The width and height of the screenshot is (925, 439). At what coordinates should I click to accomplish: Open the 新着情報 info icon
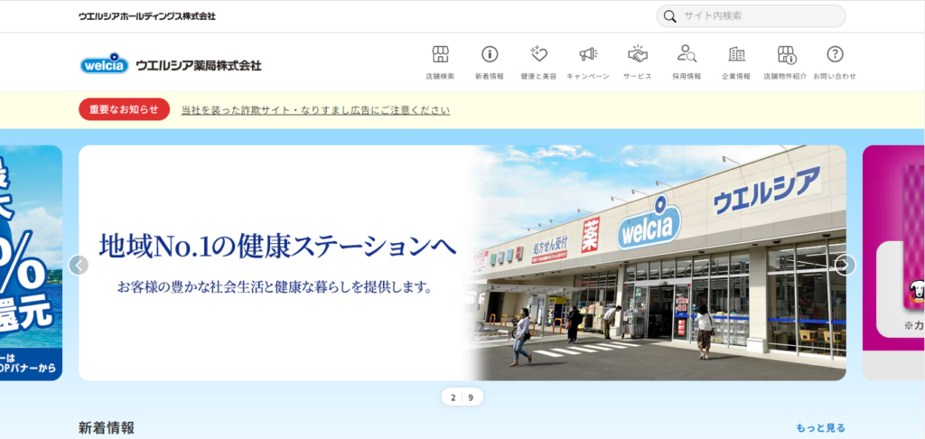[490, 54]
